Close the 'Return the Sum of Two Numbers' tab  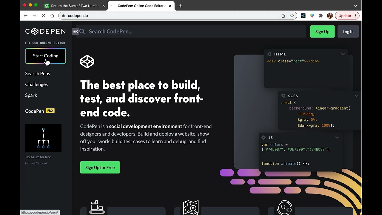pyautogui.click(x=104, y=6)
